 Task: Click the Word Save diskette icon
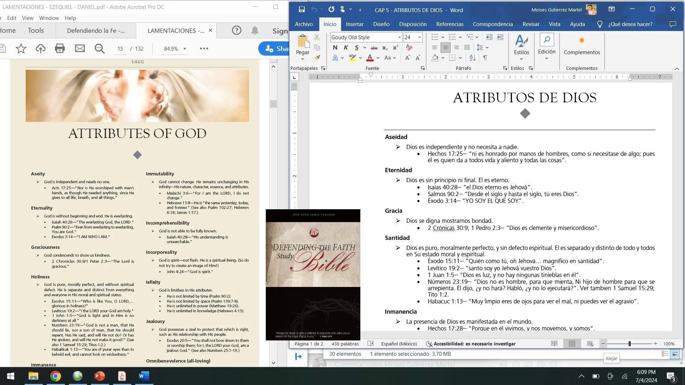302,10
